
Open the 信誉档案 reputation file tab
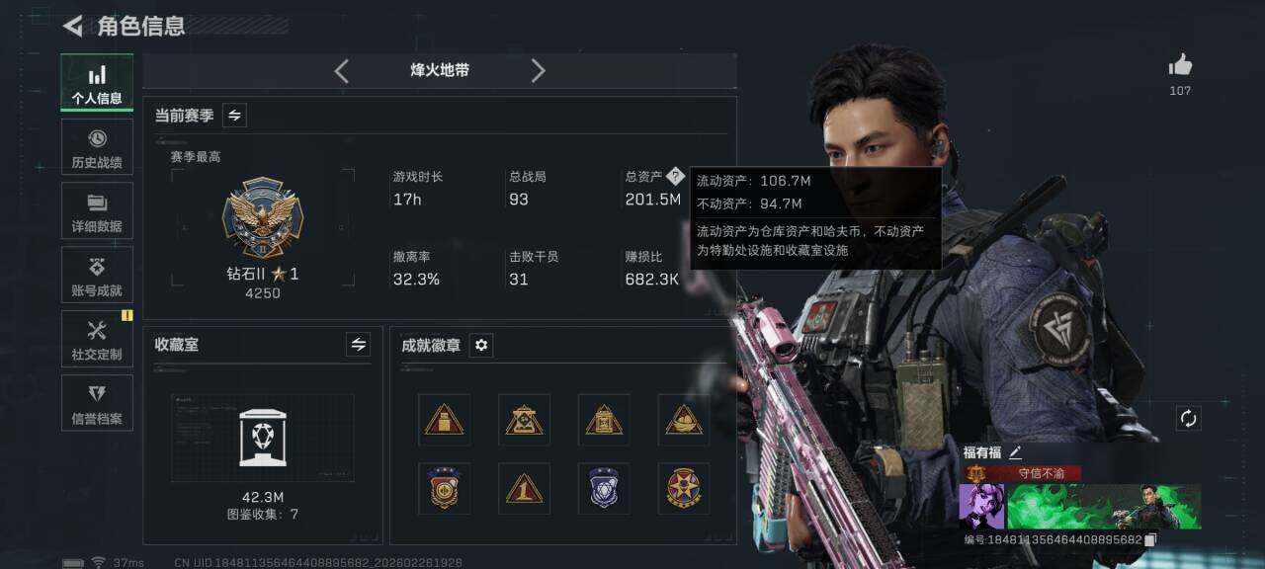pos(97,403)
